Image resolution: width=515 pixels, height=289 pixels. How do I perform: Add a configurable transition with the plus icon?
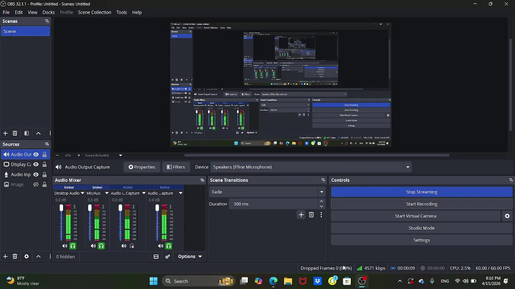click(301, 215)
